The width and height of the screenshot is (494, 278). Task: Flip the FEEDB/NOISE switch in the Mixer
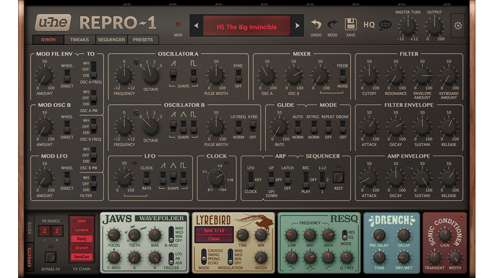[343, 77]
